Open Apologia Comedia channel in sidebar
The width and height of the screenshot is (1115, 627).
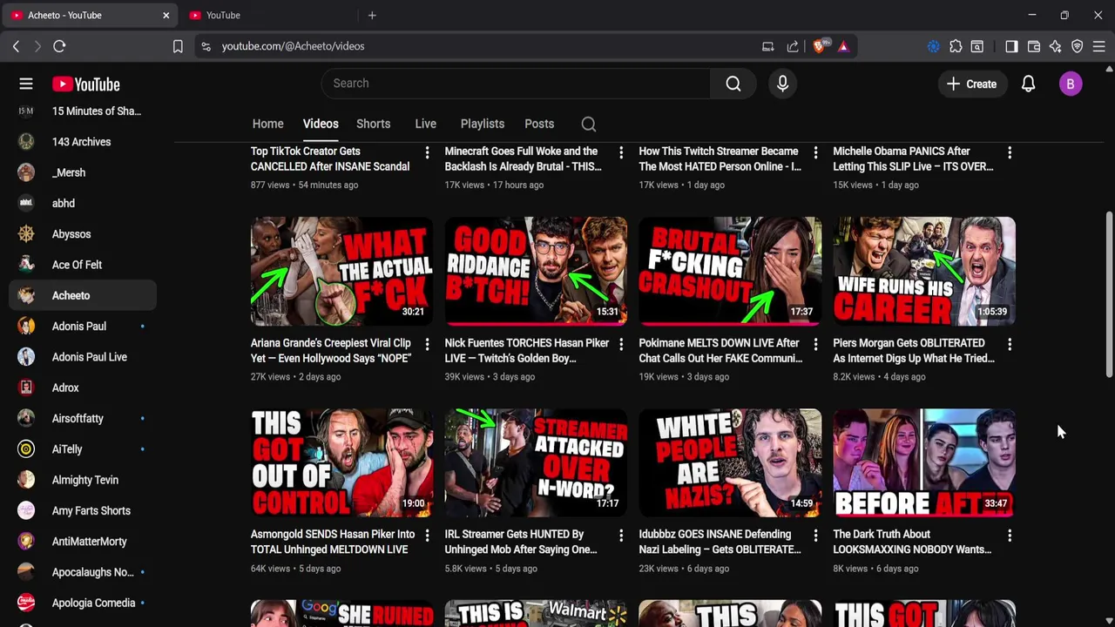coord(83,603)
